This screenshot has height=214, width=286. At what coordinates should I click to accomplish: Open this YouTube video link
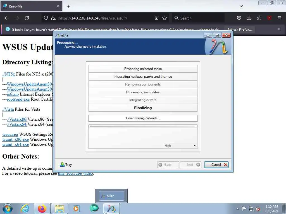point(75,173)
